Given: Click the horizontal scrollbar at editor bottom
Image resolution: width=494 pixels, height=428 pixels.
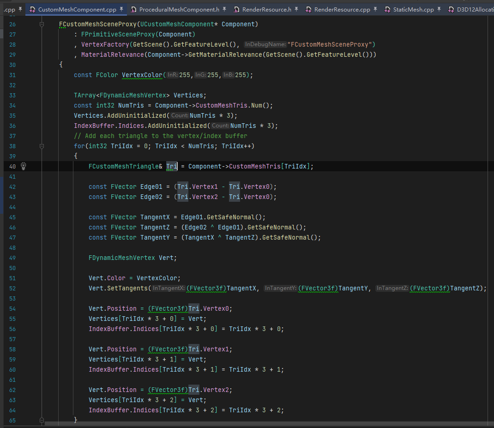Looking at the screenshot, I should point(269,423).
